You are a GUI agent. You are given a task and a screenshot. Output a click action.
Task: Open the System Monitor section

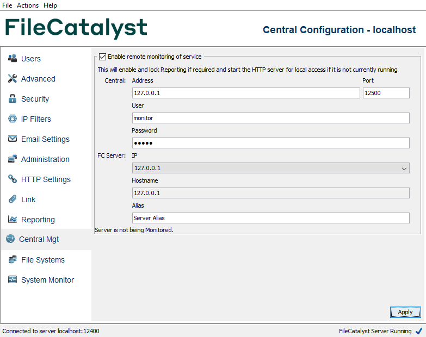47,280
